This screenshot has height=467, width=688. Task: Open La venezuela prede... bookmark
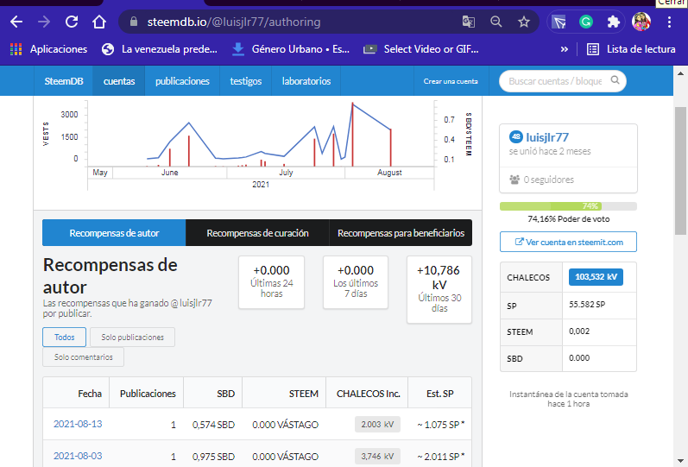tap(160, 49)
